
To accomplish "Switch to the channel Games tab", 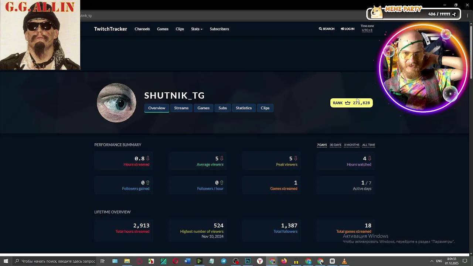I will (203, 108).
